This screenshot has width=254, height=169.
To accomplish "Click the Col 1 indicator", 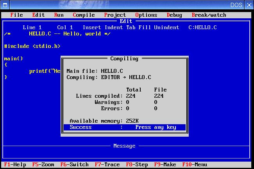I will point(65,27).
